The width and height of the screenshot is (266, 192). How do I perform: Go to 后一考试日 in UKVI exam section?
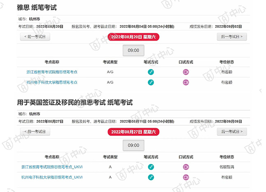[x=232, y=132]
